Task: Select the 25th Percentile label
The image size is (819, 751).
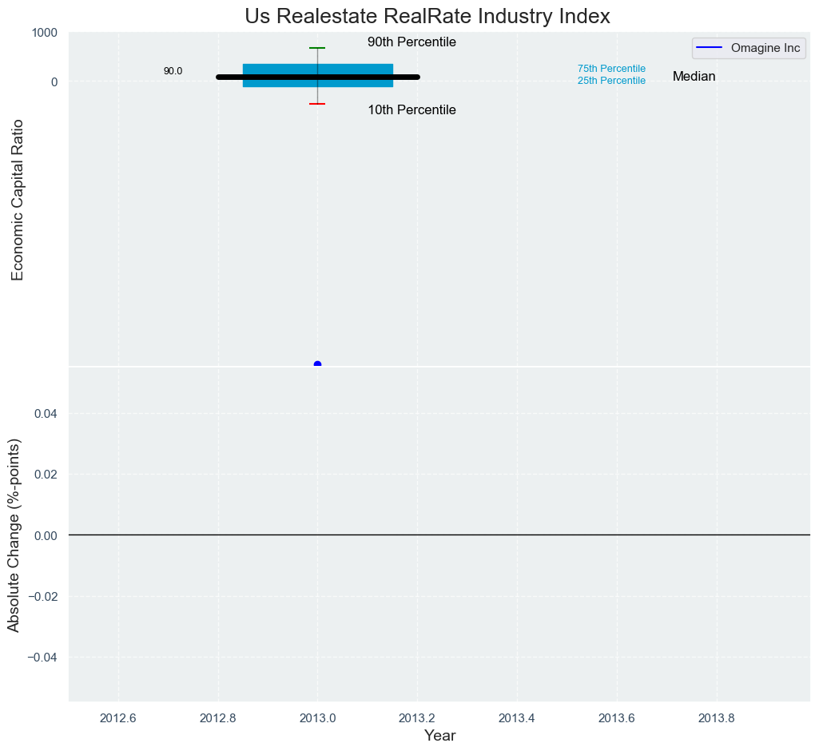Action: [x=611, y=81]
